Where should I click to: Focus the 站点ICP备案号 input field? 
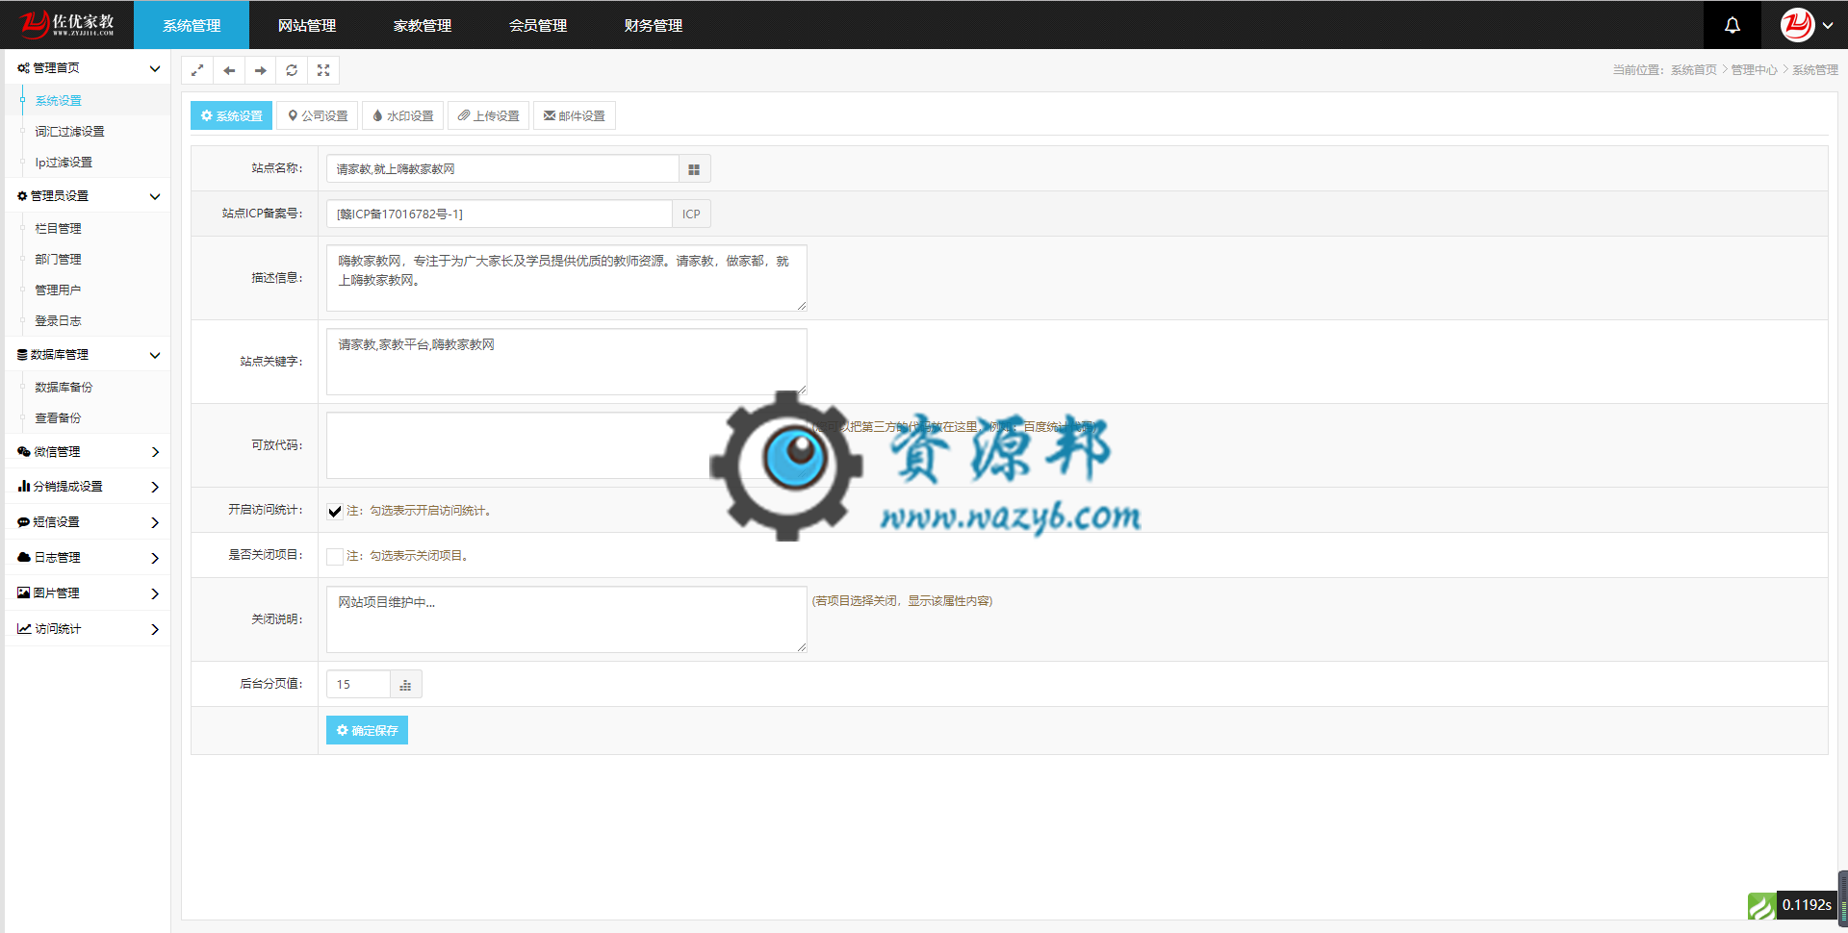point(499,214)
